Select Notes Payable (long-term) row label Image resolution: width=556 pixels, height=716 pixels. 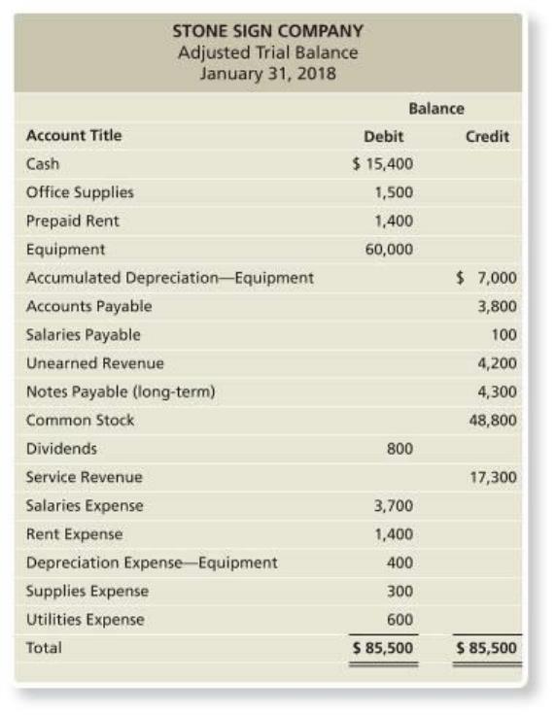pos(121,392)
